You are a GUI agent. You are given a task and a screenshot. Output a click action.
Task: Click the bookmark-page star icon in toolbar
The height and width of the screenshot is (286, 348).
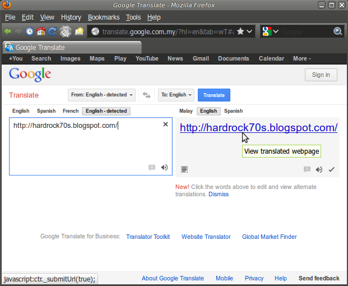pos(79,31)
